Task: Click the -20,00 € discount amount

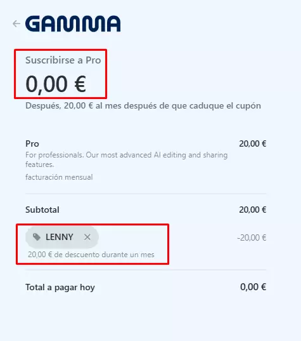Action: click(252, 237)
